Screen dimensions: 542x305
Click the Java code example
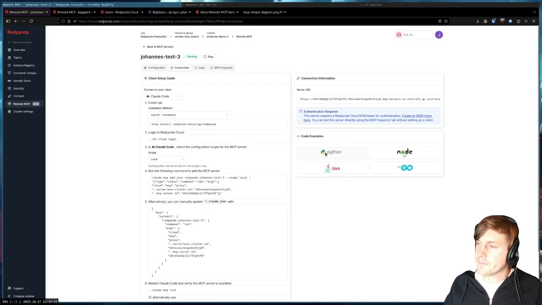[332, 168]
